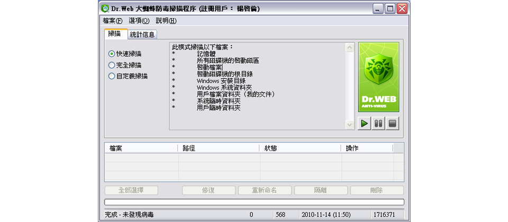Click the Dr.Web title bar spider icon

[x=105, y=8]
